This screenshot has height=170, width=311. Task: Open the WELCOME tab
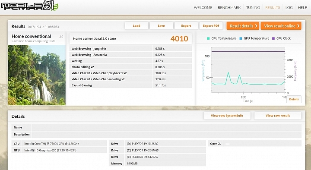(203, 7)
